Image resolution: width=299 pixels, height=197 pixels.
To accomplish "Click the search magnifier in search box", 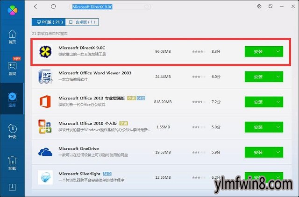I will [x=146, y=7].
